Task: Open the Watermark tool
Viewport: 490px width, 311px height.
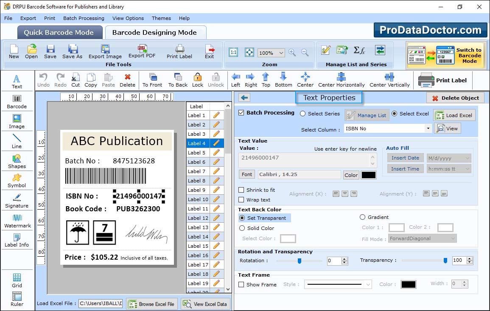Action: (17, 221)
